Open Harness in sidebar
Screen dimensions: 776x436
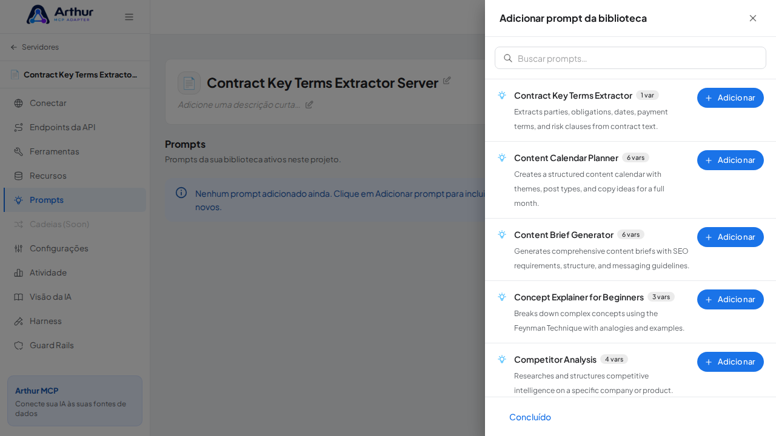75,321
